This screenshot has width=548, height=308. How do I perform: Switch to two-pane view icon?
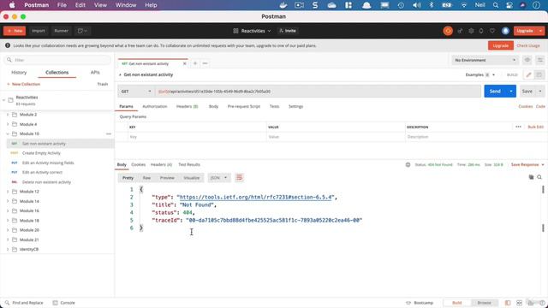point(519,303)
